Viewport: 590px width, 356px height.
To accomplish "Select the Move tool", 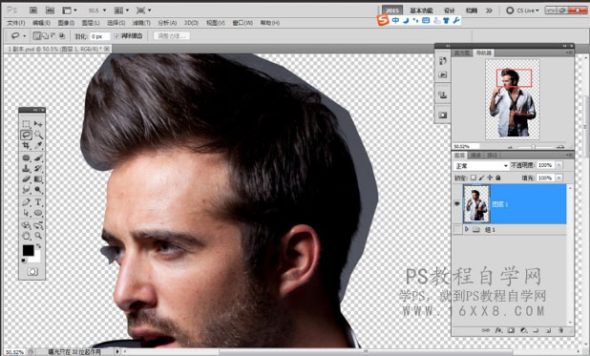I will [x=38, y=124].
